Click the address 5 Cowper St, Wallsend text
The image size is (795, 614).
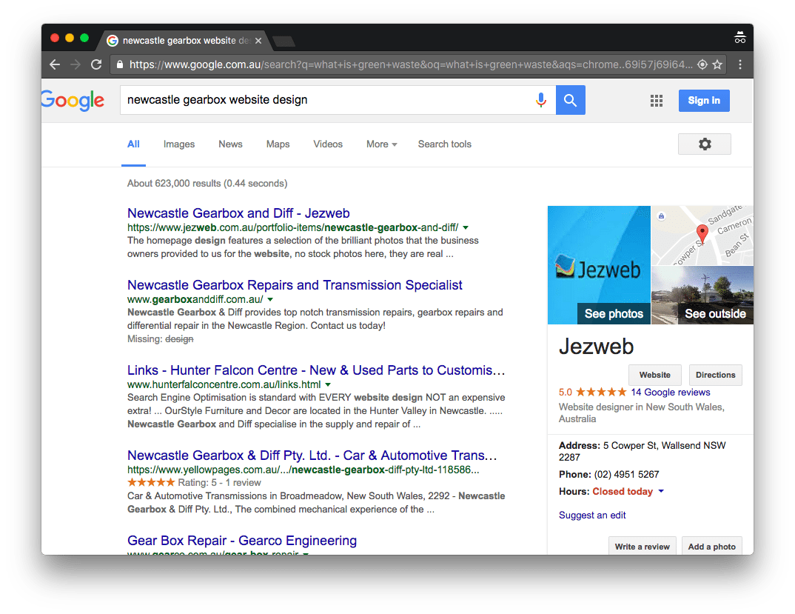(642, 451)
